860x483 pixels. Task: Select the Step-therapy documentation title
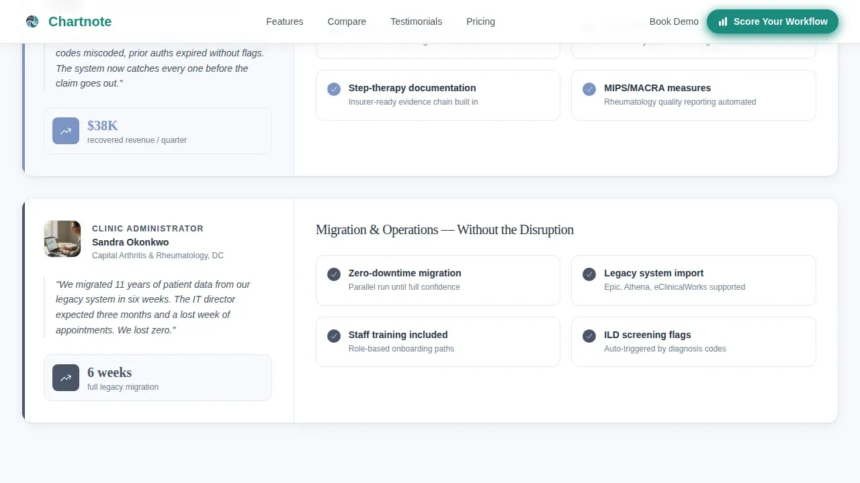tap(412, 88)
